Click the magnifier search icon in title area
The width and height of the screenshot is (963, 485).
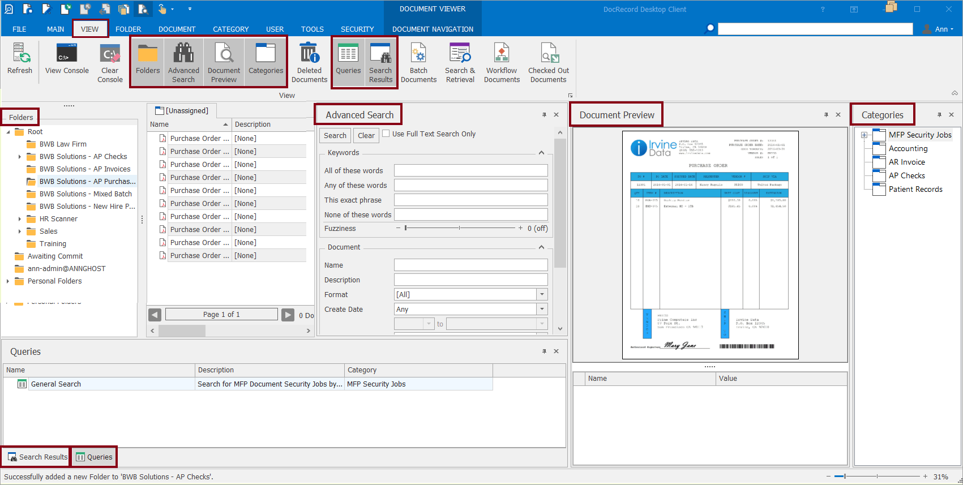coord(709,28)
